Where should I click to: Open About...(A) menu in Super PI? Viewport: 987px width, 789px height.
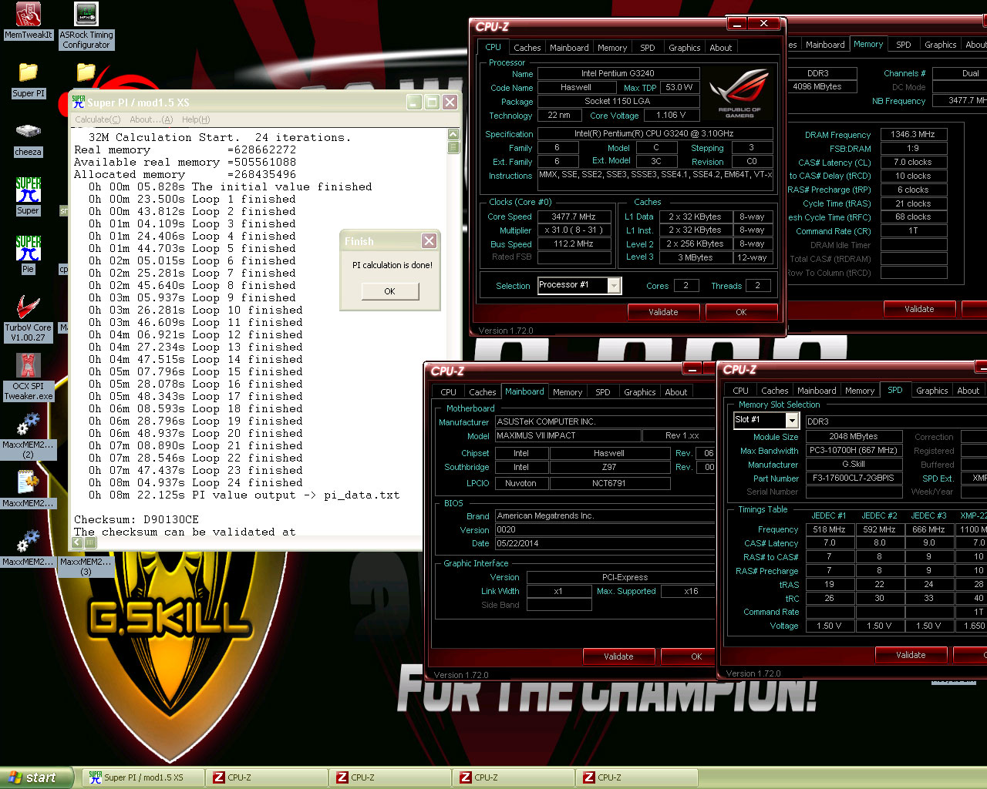(151, 119)
